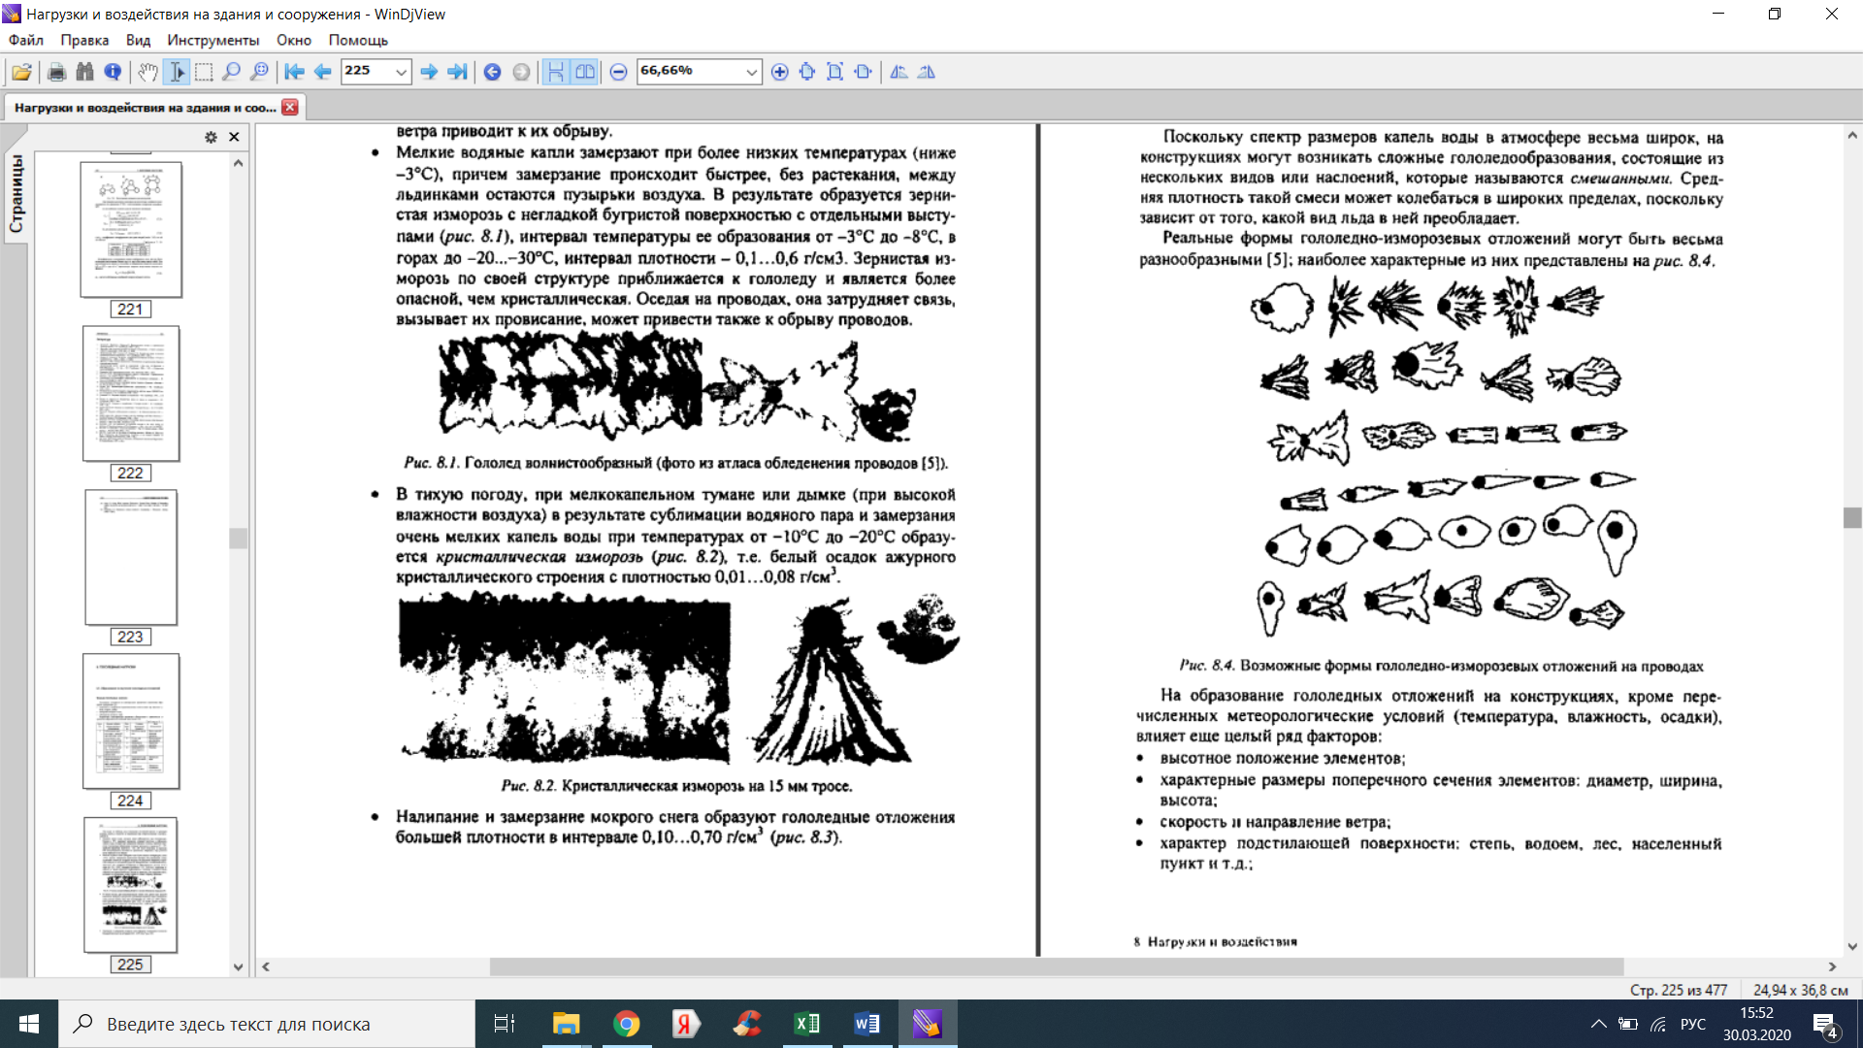This screenshot has width=1863, height=1048.
Task: Click status bar text Стр. 225 из 477
Action: tap(1679, 990)
